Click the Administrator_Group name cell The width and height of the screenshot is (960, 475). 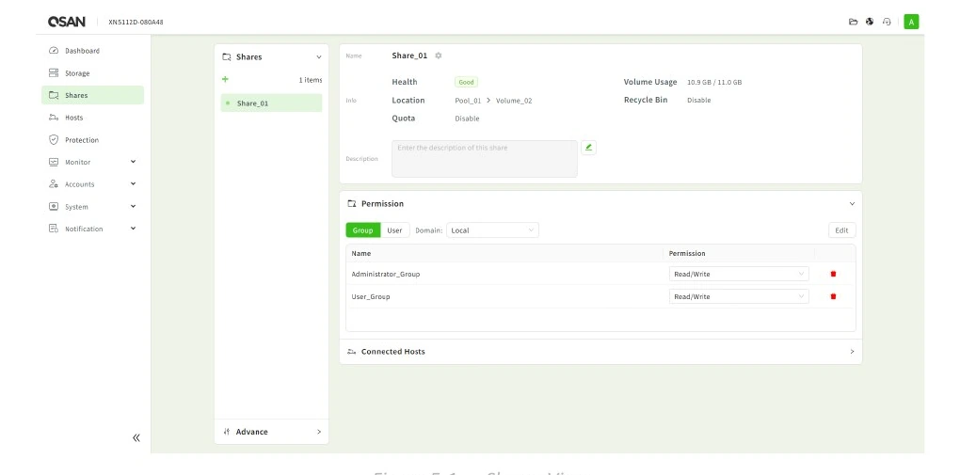[386, 274]
